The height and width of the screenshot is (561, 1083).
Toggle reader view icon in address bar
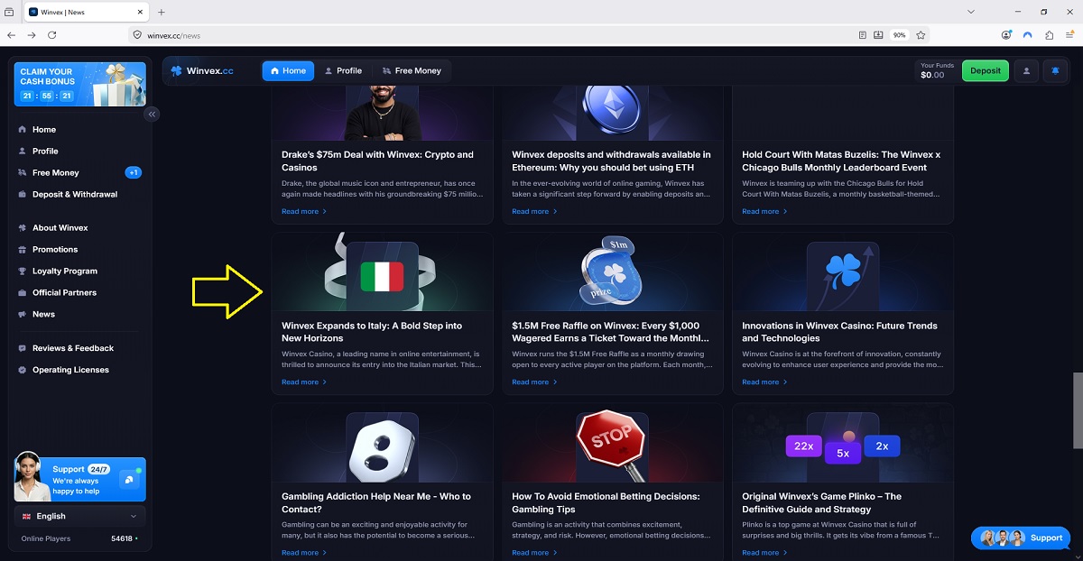coord(863,35)
